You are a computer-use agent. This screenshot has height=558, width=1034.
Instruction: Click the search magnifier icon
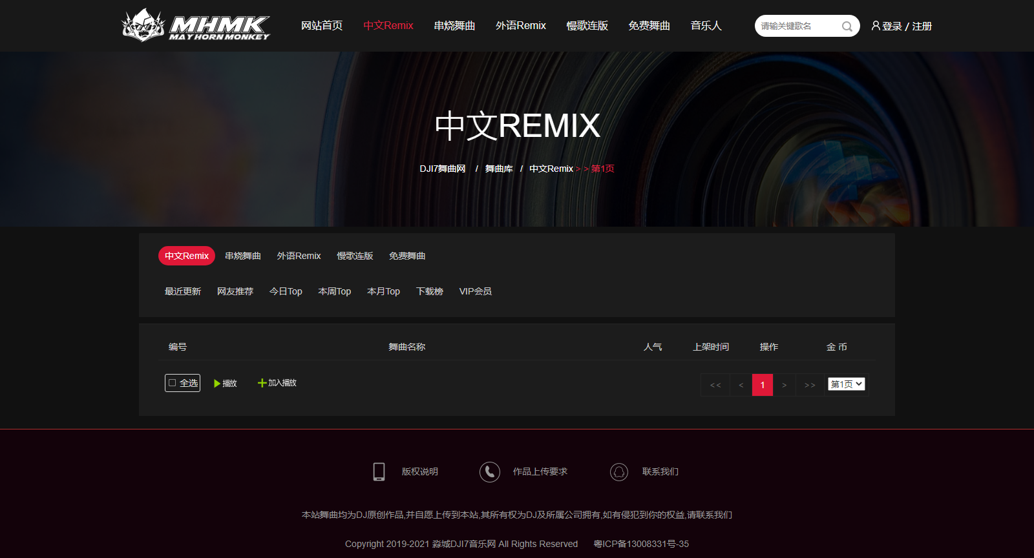[x=847, y=26]
